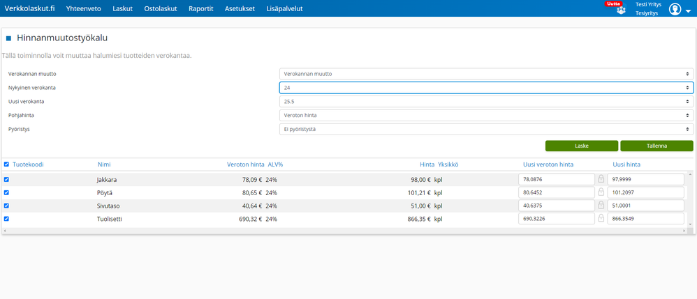Uncheck the Tuolisetti row checkbox

click(x=6, y=218)
